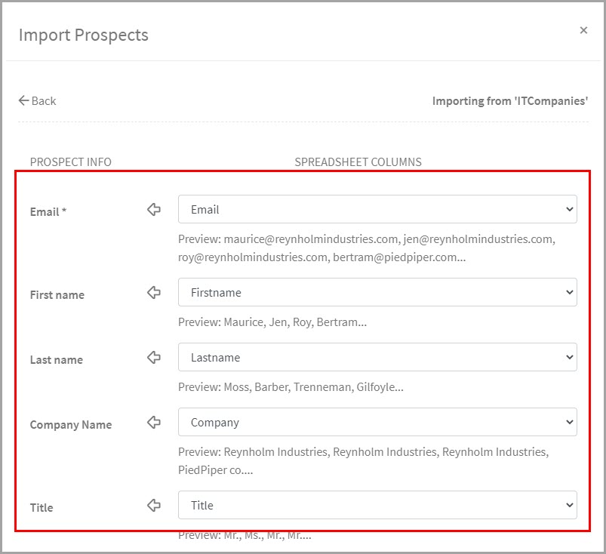Click the Importing from 'ITCompanies' text
Viewport: 606px width, 554px height.
509,100
